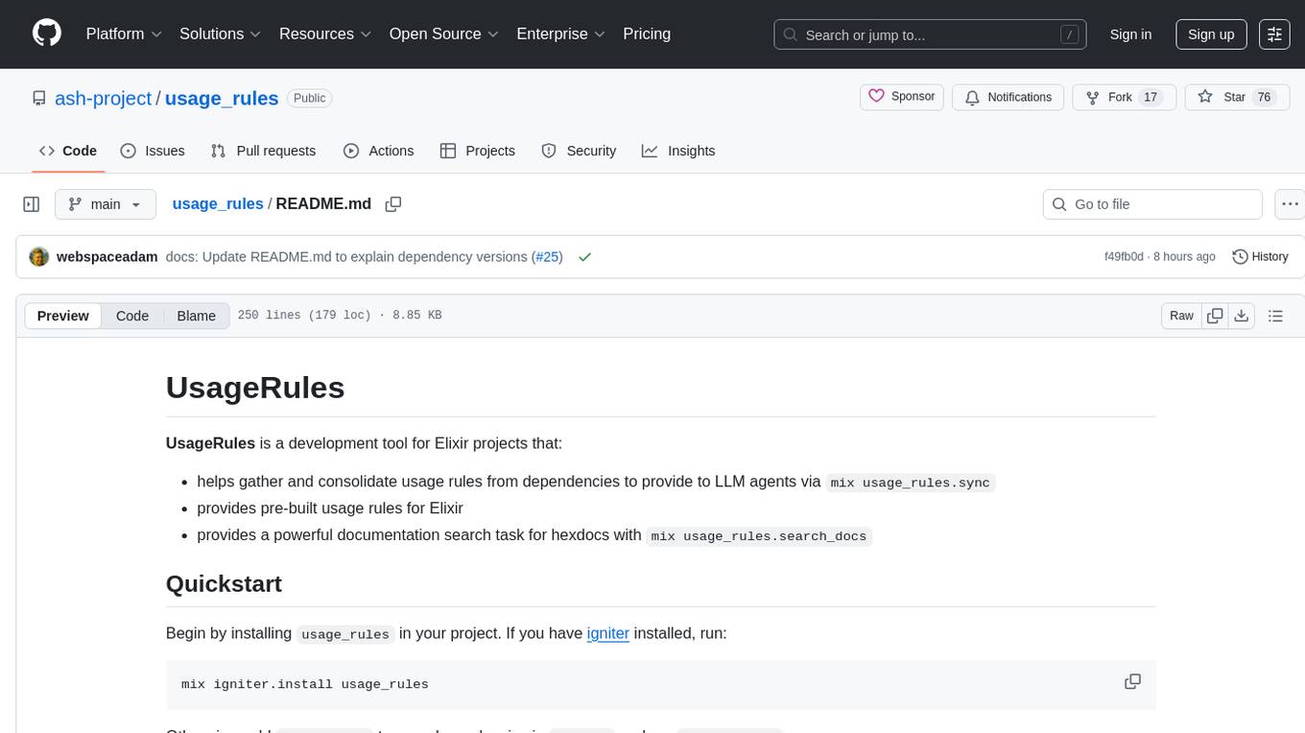Focus the Go to file input
The height and width of the screenshot is (733, 1305).
click(x=1152, y=204)
